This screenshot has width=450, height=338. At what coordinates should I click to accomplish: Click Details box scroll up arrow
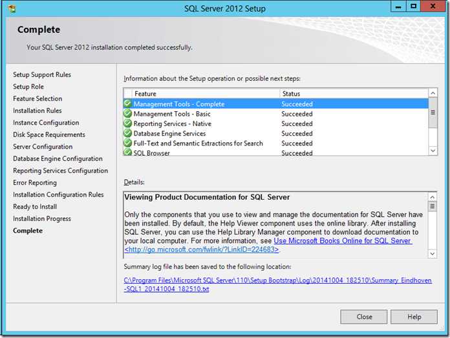pyautogui.click(x=433, y=197)
